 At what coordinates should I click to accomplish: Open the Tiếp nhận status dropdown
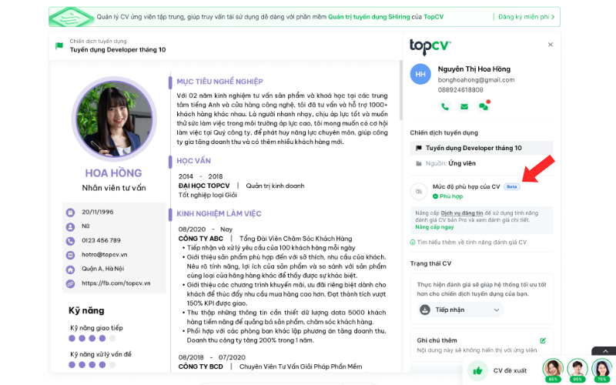(x=460, y=310)
